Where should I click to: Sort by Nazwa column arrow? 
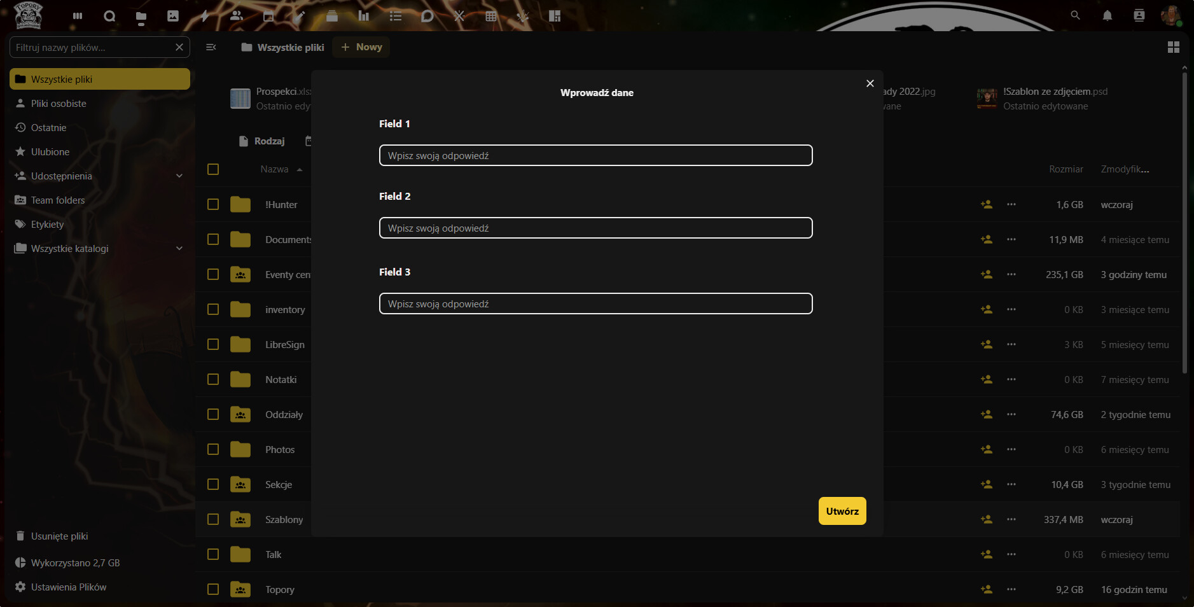click(300, 169)
